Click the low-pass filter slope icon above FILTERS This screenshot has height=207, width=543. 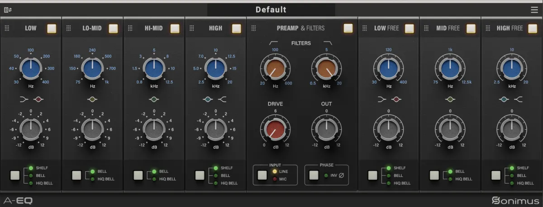click(x=328, y=42)
